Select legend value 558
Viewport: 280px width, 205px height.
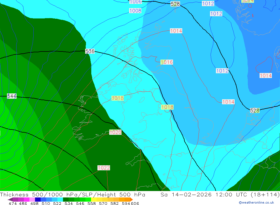coord(92,203)
